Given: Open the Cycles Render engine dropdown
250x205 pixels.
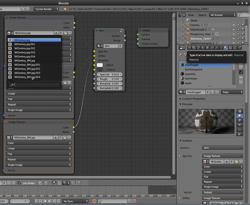Looking at the screenshot, I should pyautogui.click(x=47, y=9).
